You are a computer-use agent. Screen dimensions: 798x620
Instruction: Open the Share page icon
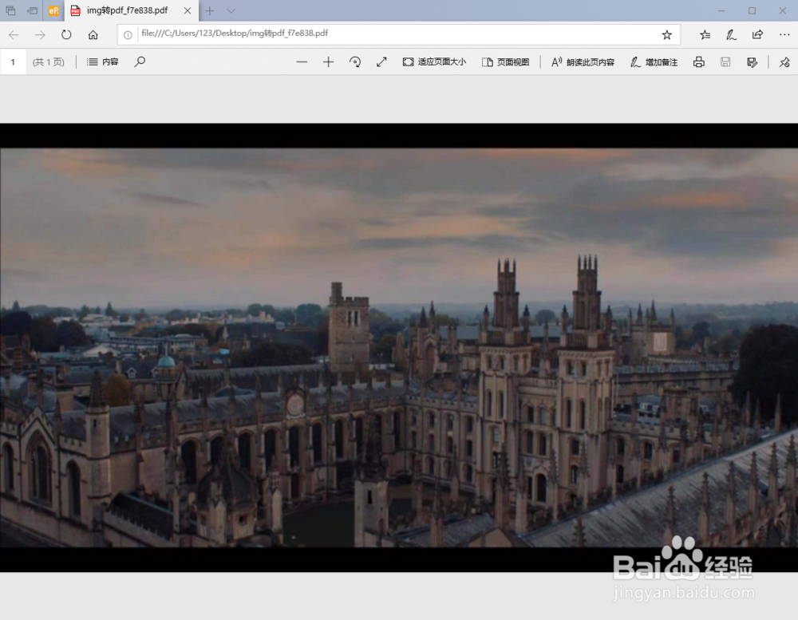(x=757, y=34)
